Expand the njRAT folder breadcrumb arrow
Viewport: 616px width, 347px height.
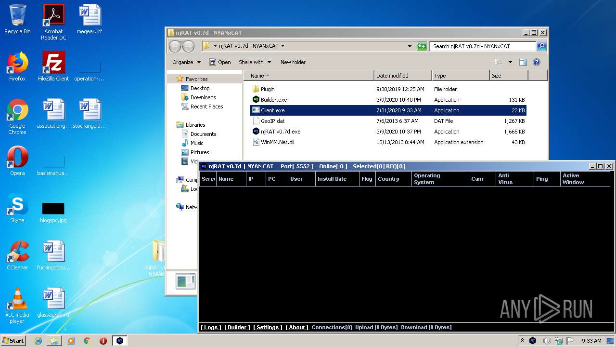(x=282, y=46)
